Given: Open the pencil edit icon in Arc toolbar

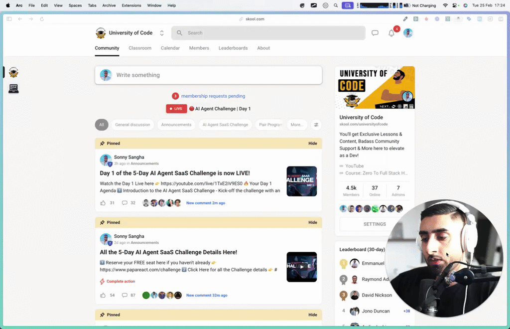Looking at the screenshot, I should (405, 19).
